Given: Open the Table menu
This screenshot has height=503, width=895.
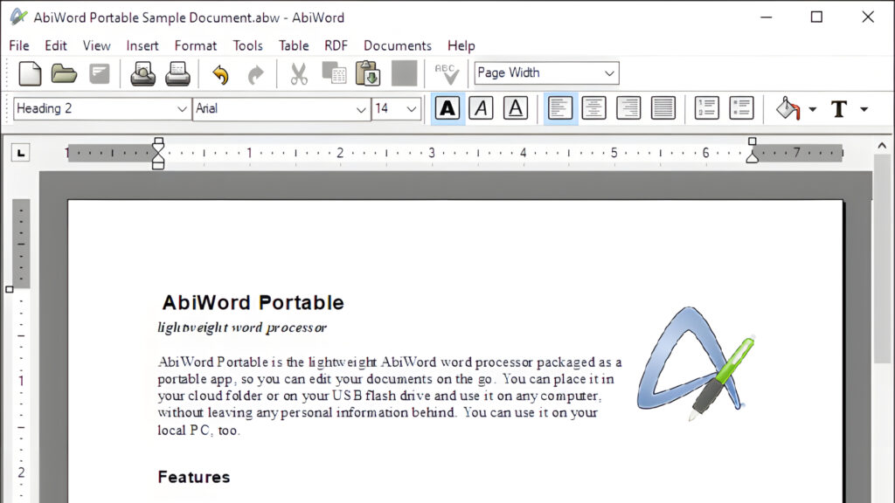Looking at the screenshot, I should tap(294, 45).
